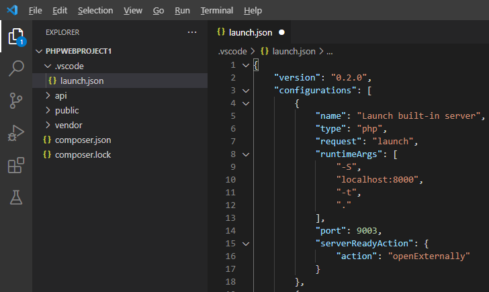Fold the code block at line 1

pos(246,65)
